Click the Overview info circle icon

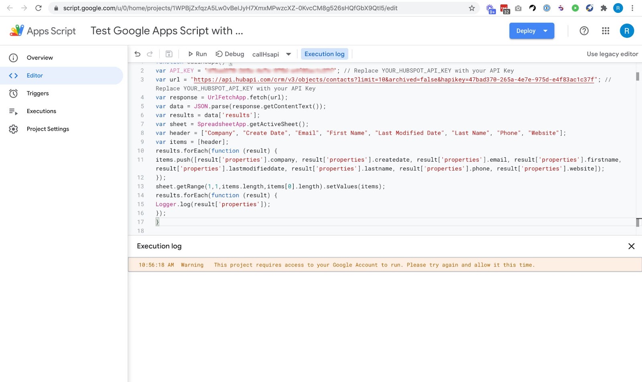[14, 58]
